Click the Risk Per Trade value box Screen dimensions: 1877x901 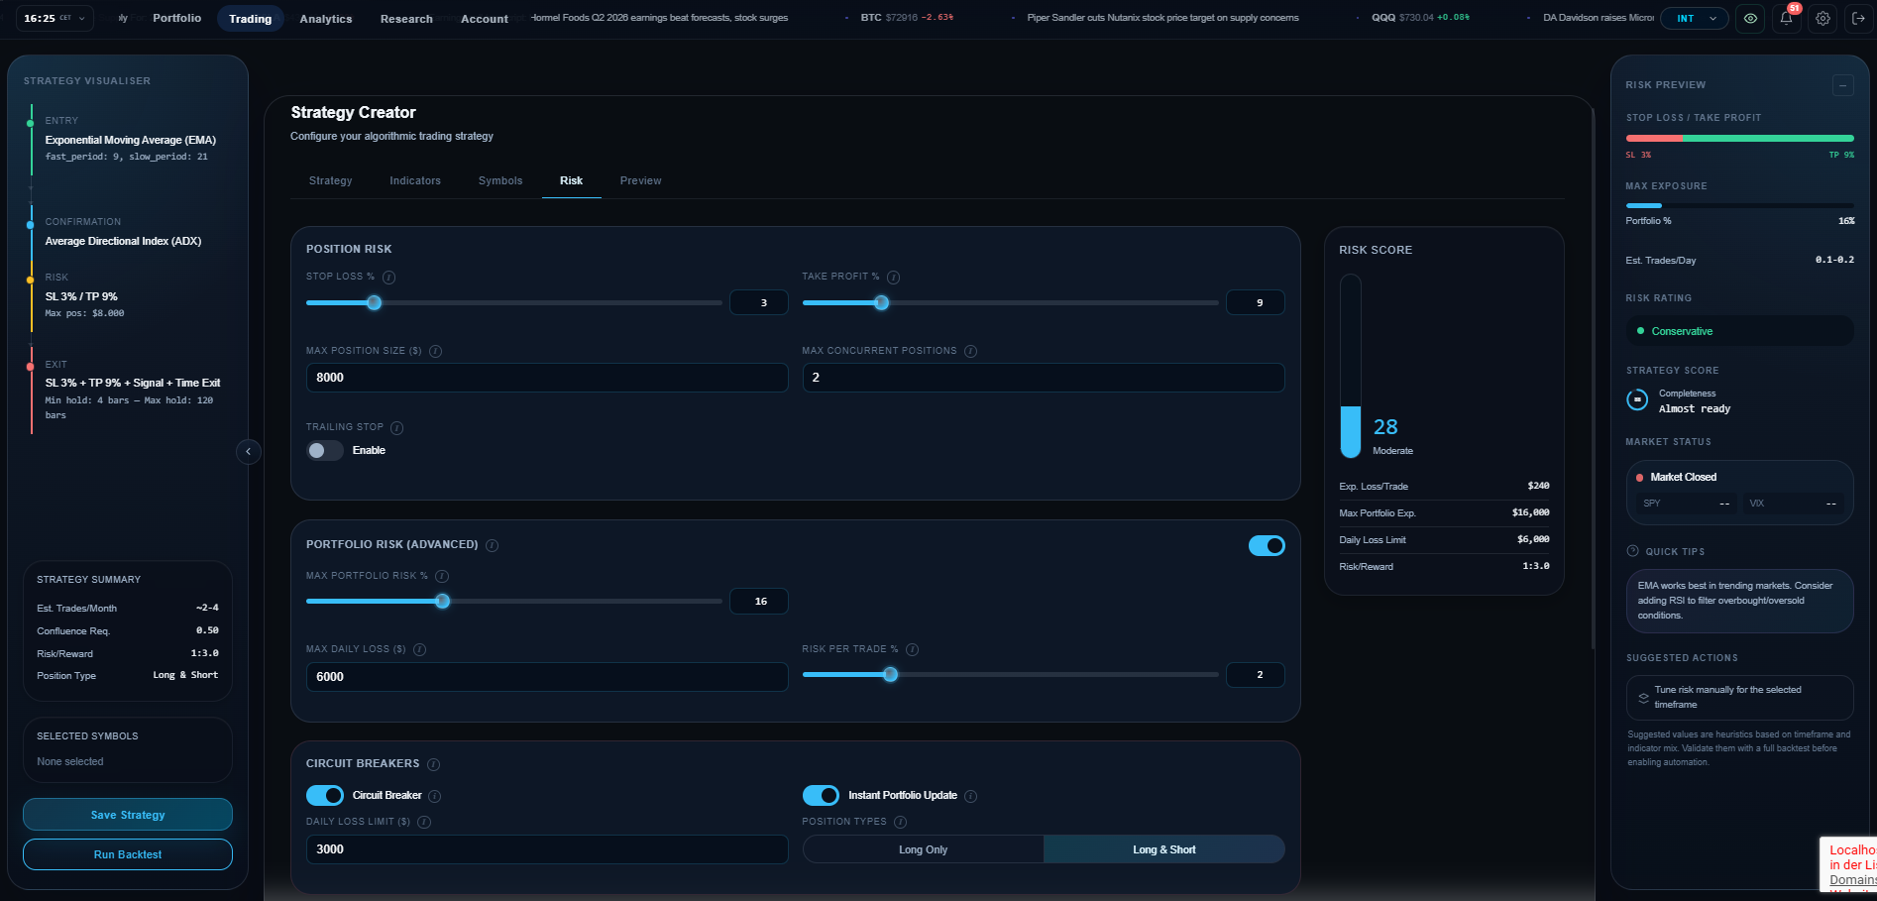[1256, 675]
